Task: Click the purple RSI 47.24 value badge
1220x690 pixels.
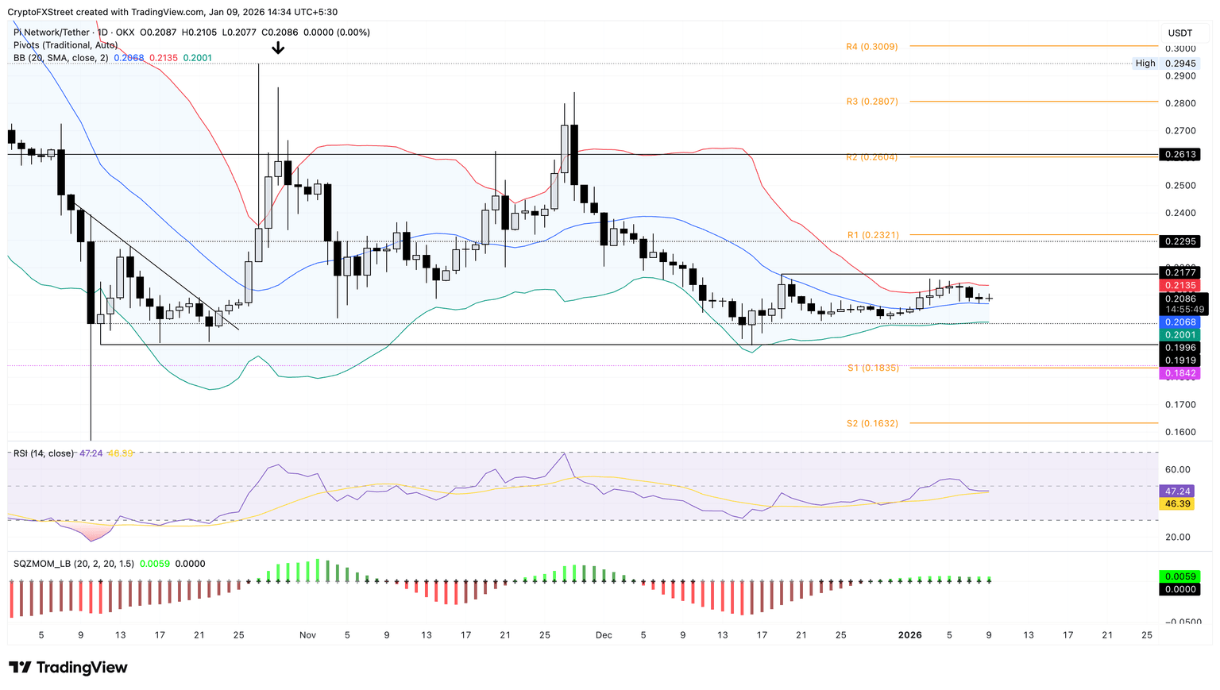Action: 1180,491
